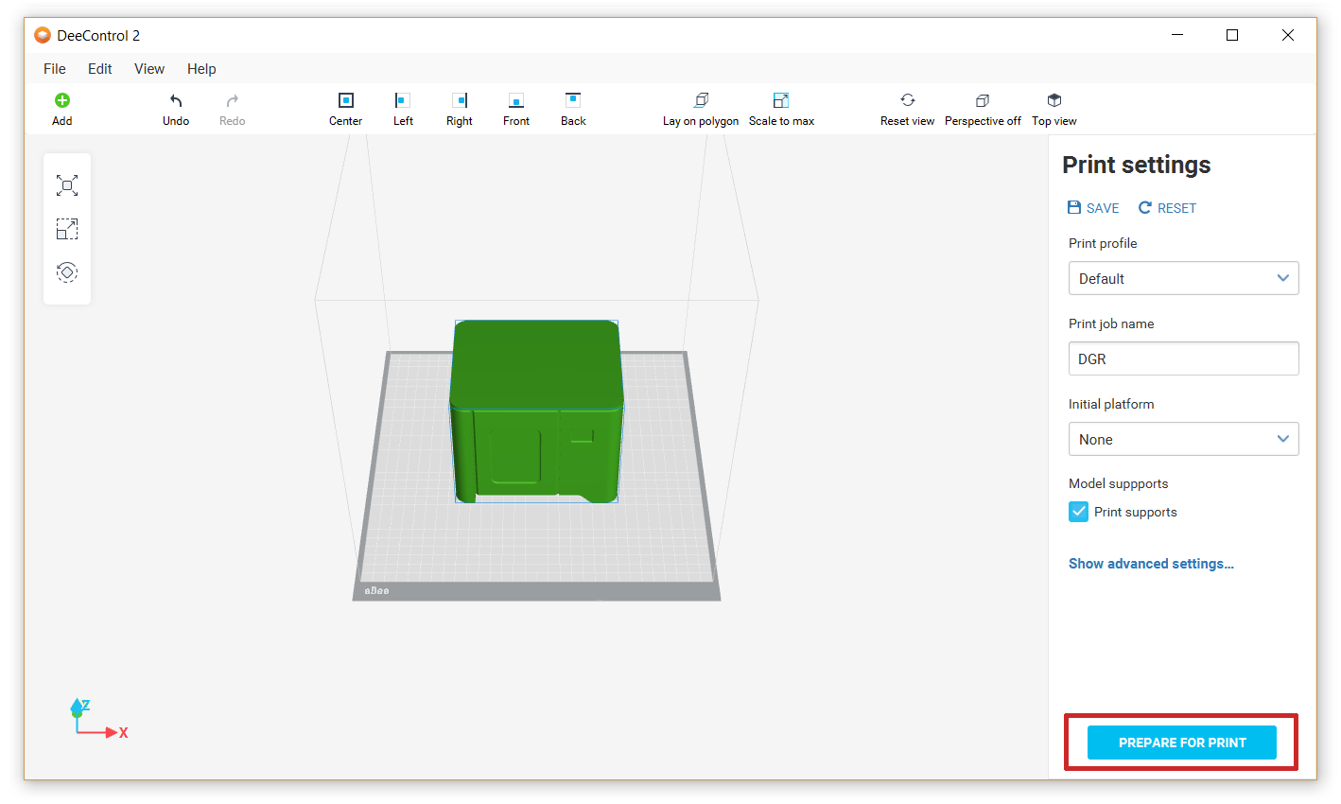Click the Print job name field
Viewport: 1341px width, 804px height.
(1183, 358)
